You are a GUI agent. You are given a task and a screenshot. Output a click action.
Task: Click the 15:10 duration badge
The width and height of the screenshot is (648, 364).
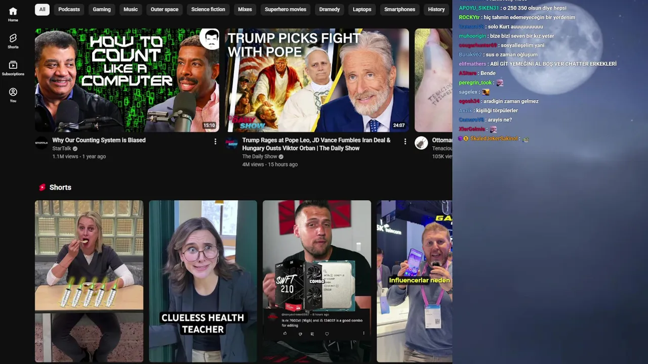point(209,125)
